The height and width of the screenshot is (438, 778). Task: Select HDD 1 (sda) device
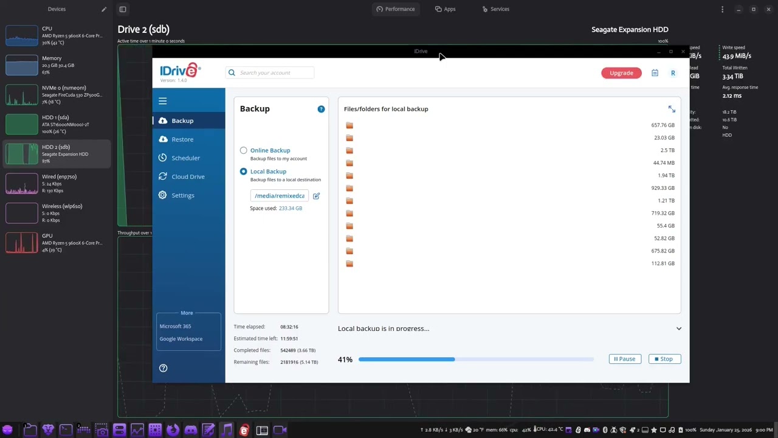pos(56,124)
